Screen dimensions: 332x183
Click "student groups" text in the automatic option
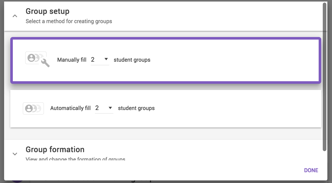click(x=136, y=108)
